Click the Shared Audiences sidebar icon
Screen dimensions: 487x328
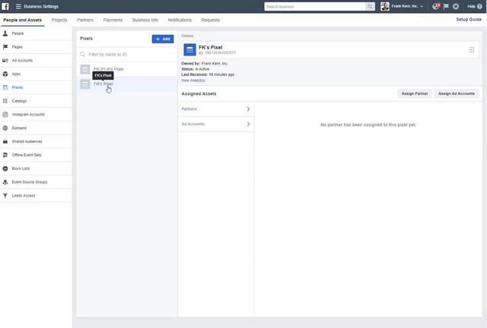(x=5, y=142)
